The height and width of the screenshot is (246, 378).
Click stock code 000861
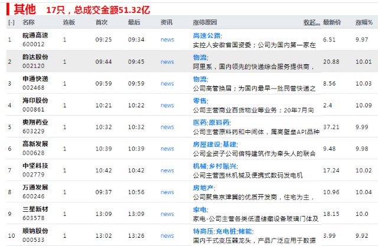click(34, 110)
